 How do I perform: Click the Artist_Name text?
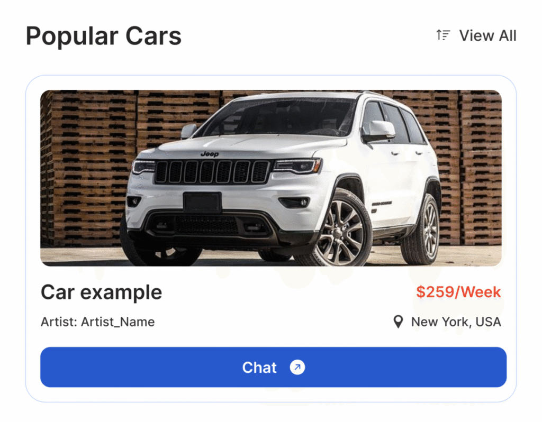click(118, 322)
